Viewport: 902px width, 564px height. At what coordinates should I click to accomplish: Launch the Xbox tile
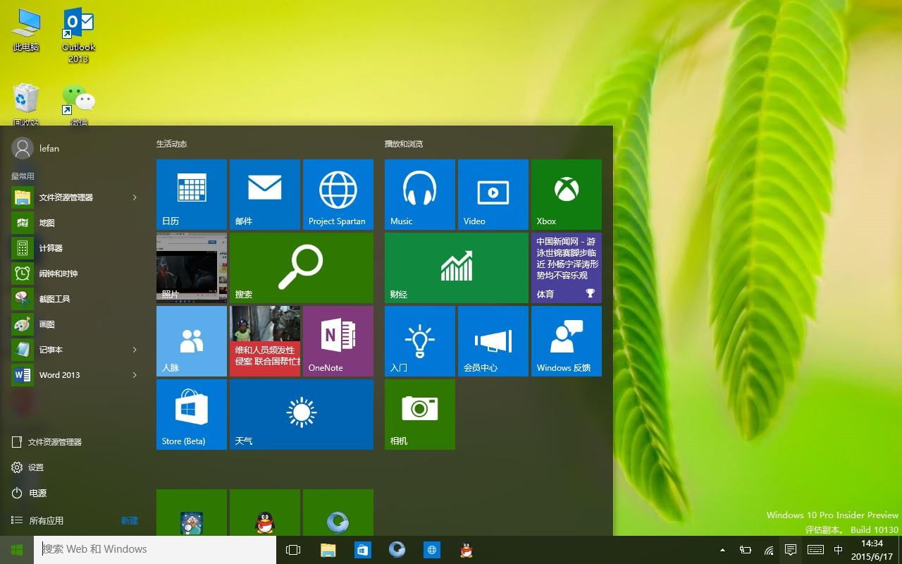coord(566,194)
